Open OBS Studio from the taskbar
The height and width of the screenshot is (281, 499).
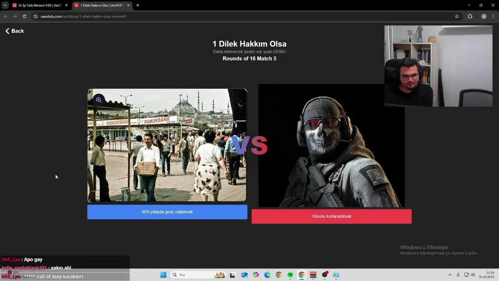325,275
